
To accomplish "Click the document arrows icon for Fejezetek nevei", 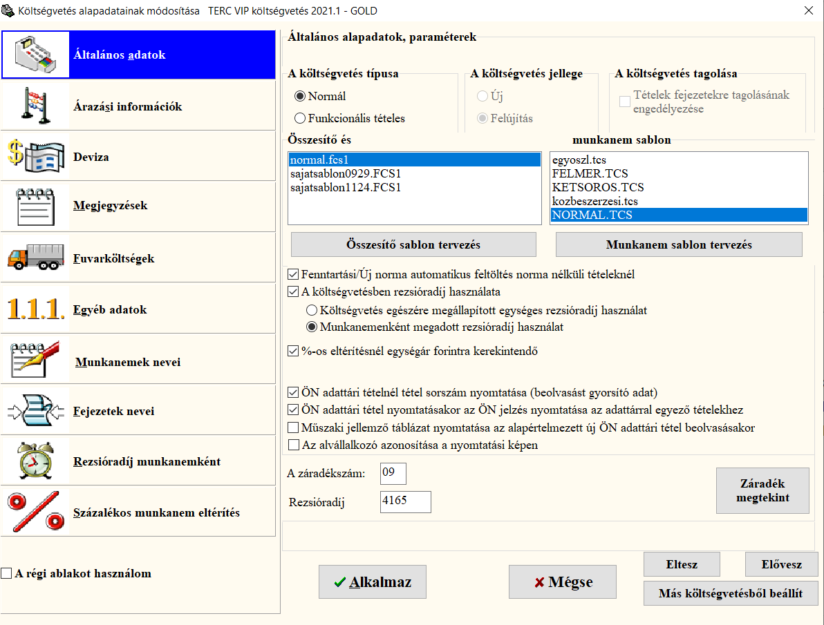I will [35, 411].
